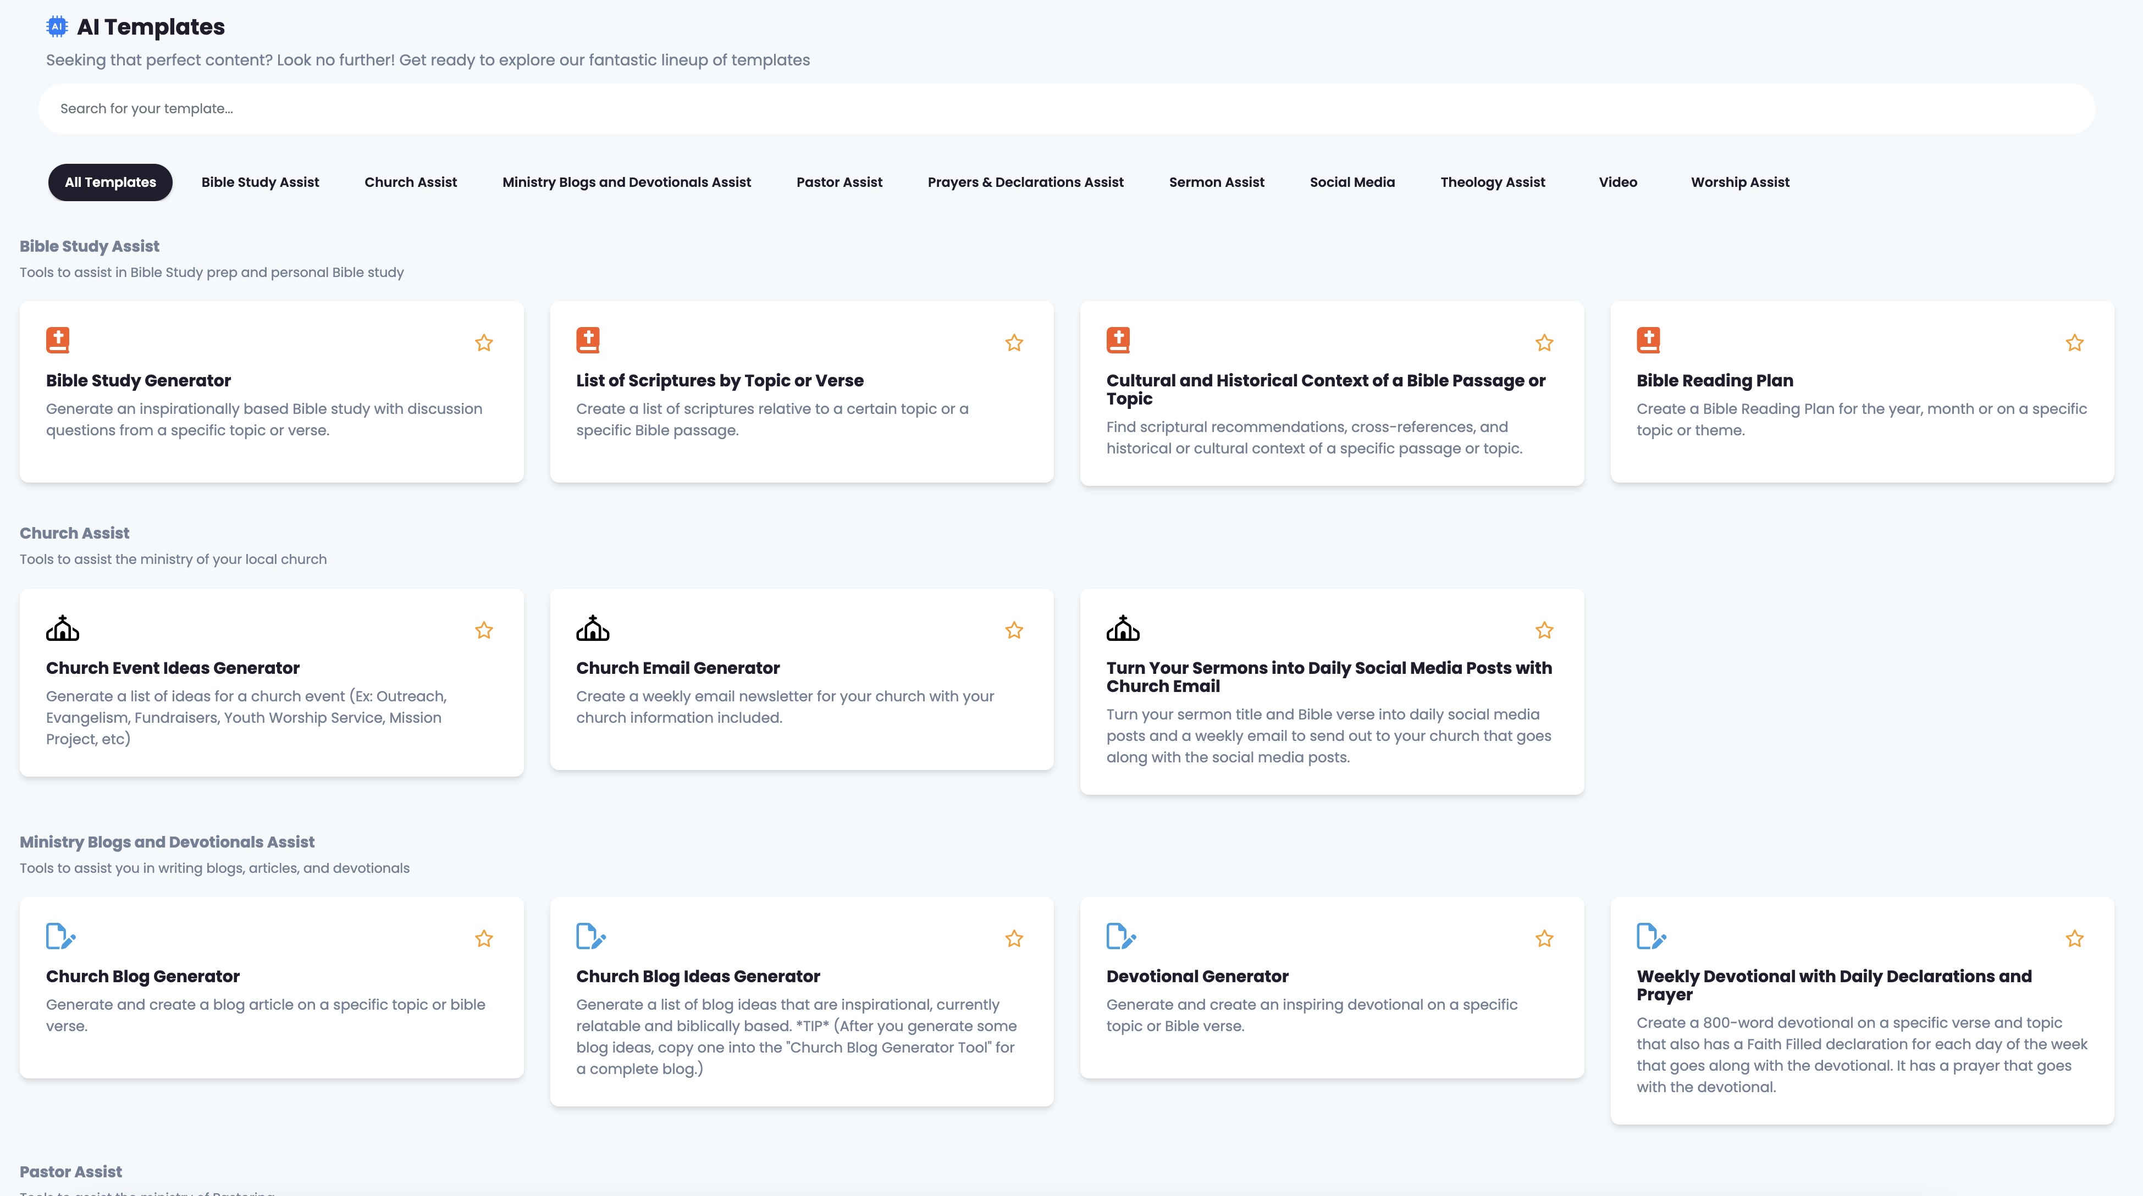This screenshot has width=2143, height=1196.
Task: Click the document-pen icon on Devotional Generator
Action: pos(1120,937)
